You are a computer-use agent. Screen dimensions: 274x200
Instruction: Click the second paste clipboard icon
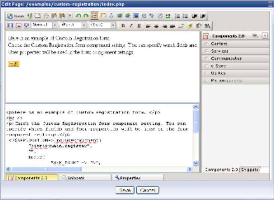point(62,16)
